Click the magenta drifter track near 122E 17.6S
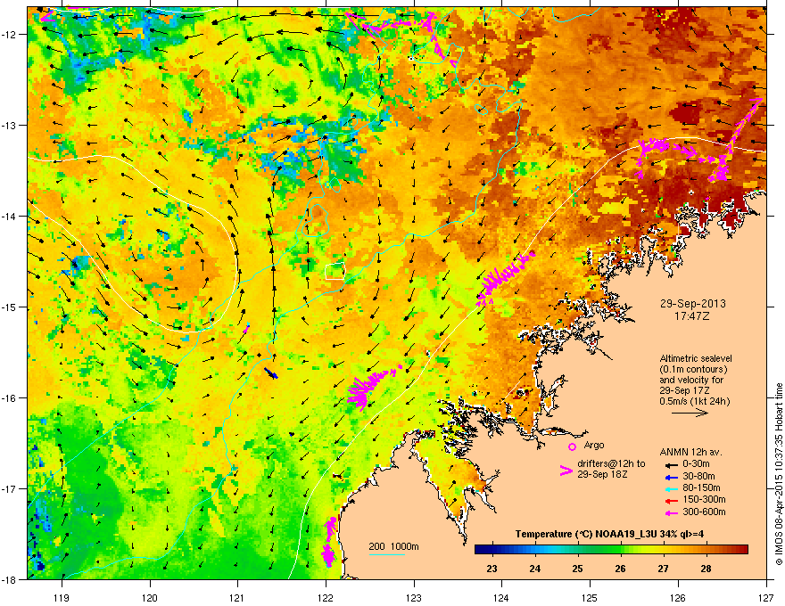Image resolution: width=785 pixels, height=606 pixels. click(329, 542)
